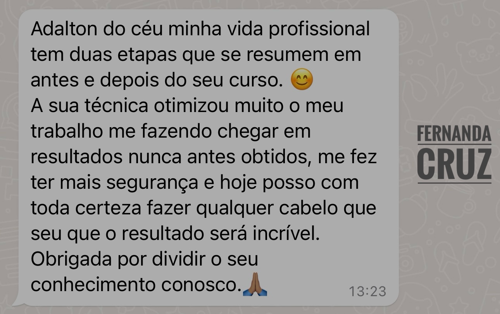Click the smiling face emoji
This screenshot has width=500, height=314.
click(302, 79)
